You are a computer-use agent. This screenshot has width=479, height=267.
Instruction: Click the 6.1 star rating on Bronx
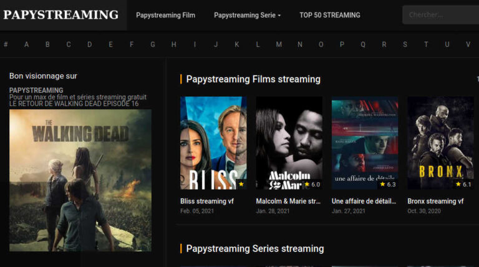(x=463, y=184)
